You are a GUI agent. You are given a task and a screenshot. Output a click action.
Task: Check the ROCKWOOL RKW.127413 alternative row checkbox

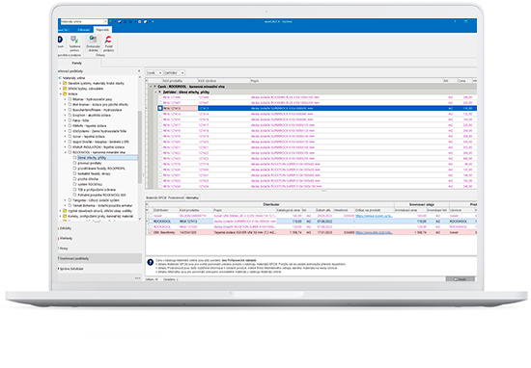pyautogui.click(x=151, y=222)
